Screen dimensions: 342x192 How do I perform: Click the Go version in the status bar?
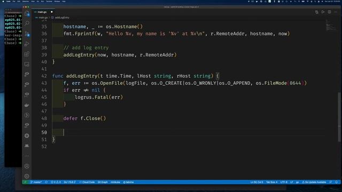[x=69, y=182]
